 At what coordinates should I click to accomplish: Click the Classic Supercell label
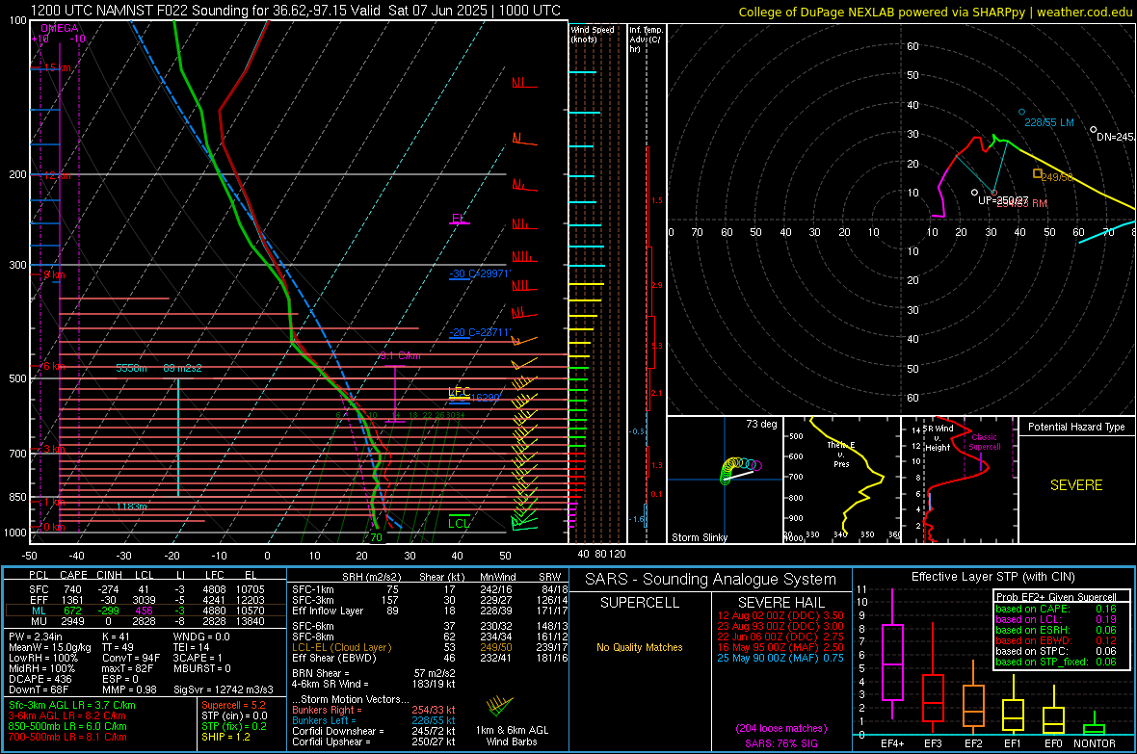[984, 442]
